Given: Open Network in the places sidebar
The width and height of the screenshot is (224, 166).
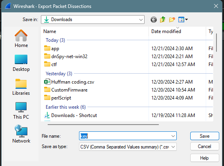Looking at the screenshot, I should (21, 134).
